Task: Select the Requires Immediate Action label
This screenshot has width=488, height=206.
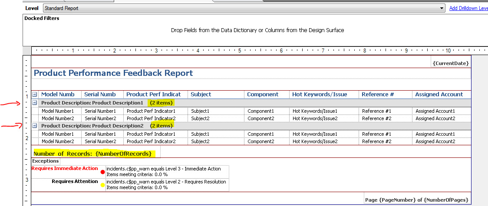Action: coord(65,168)
